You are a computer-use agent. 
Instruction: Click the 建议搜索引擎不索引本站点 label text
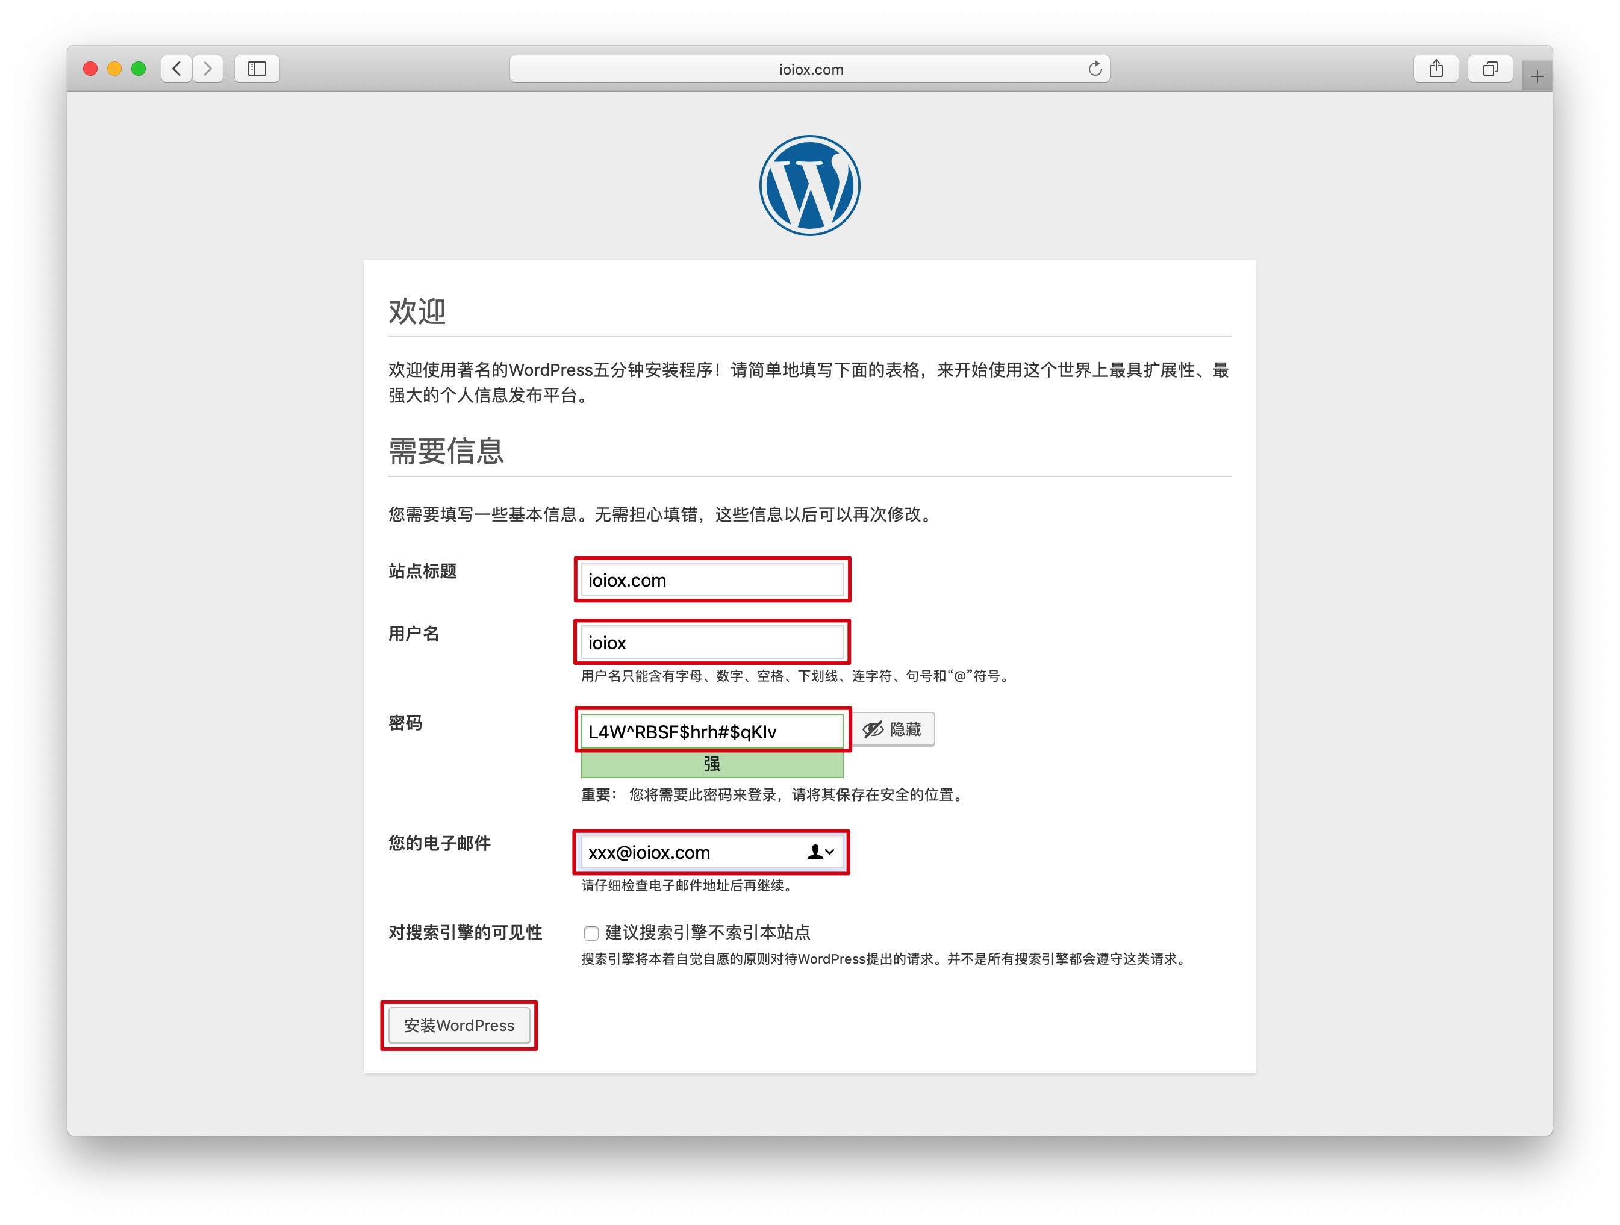pyautogui.click(x=708, y=933)
